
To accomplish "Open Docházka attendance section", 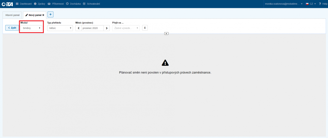I will click(73, 4).
